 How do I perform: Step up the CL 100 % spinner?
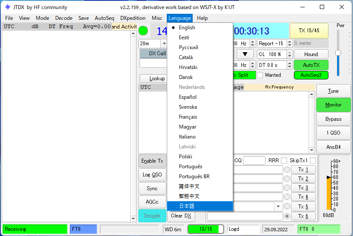(290, 52)
